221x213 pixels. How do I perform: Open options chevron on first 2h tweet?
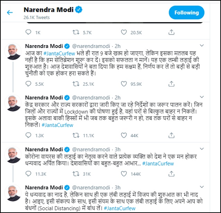(x=202, y=45)
